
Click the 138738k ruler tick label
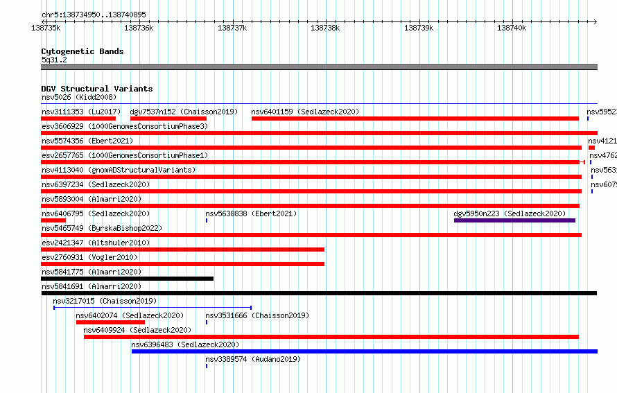tap(325, 28)
